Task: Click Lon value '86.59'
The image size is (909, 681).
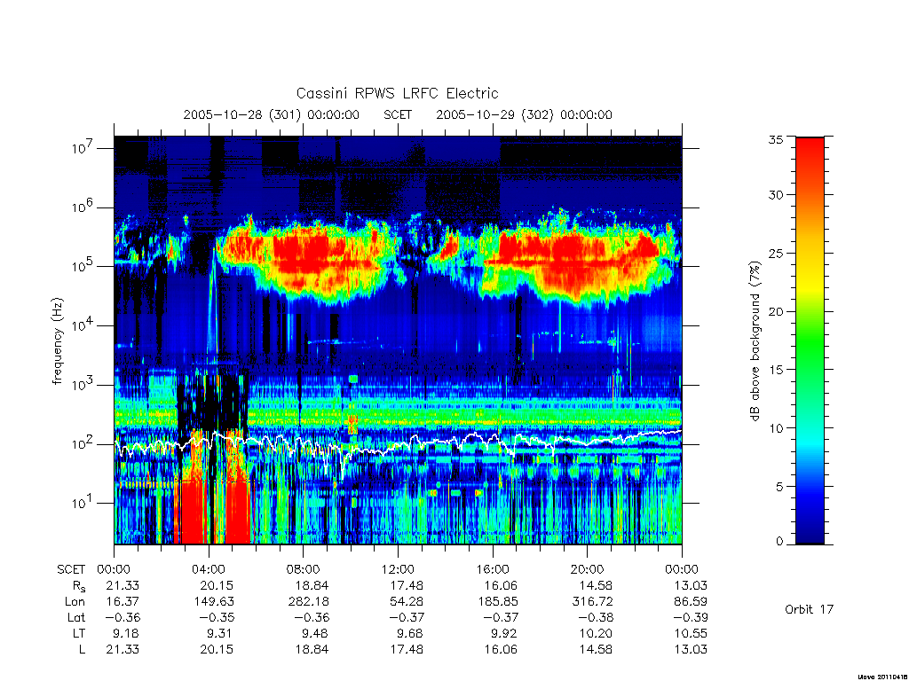Action: (691, 602)
